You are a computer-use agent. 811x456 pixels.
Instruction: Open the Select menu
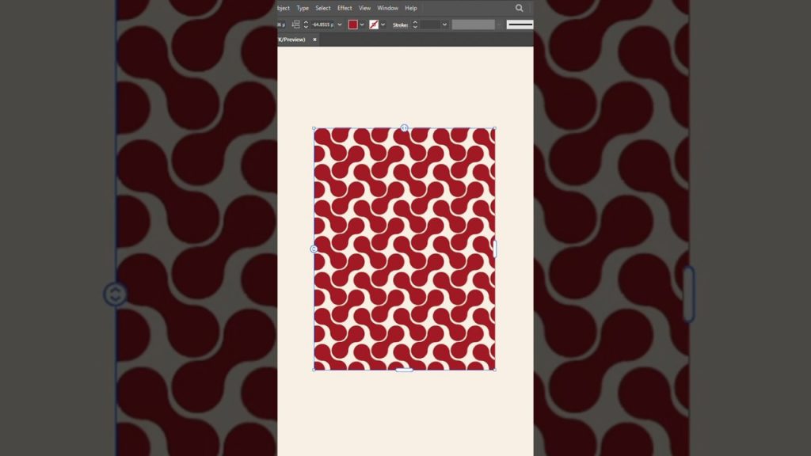[x=323, y=8]
